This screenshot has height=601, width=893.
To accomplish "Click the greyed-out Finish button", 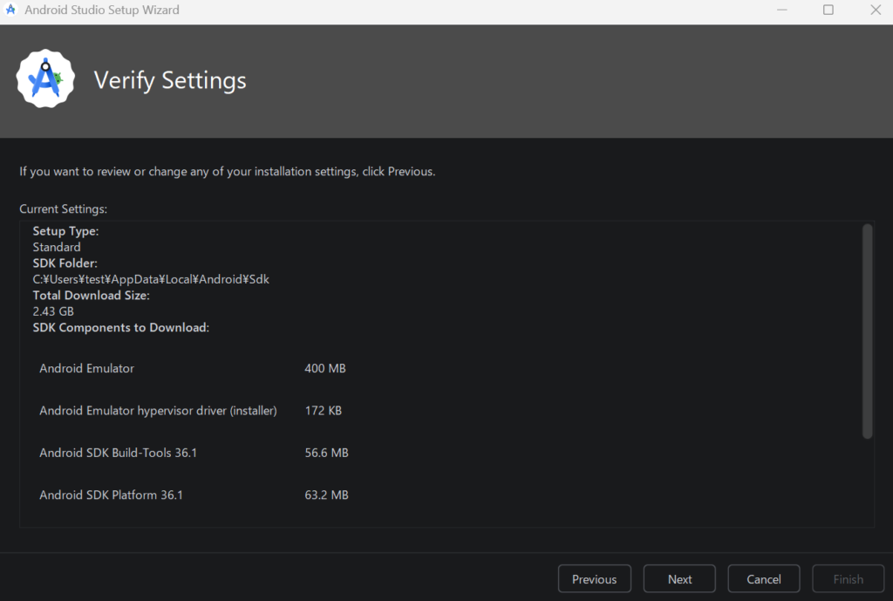I will click(x=848, y=579).
